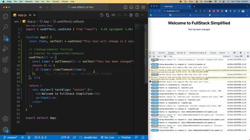Toggle the console live expression eye icon

click(165, 56)
